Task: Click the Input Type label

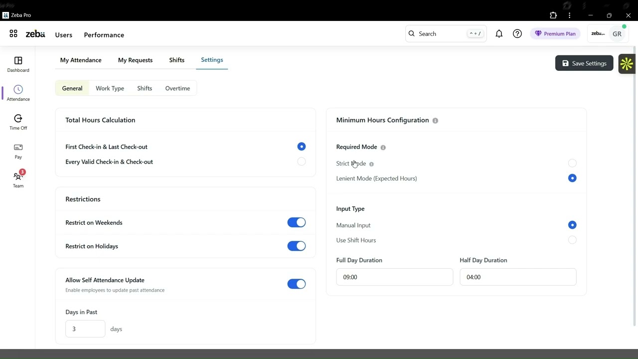Action: 350,209
